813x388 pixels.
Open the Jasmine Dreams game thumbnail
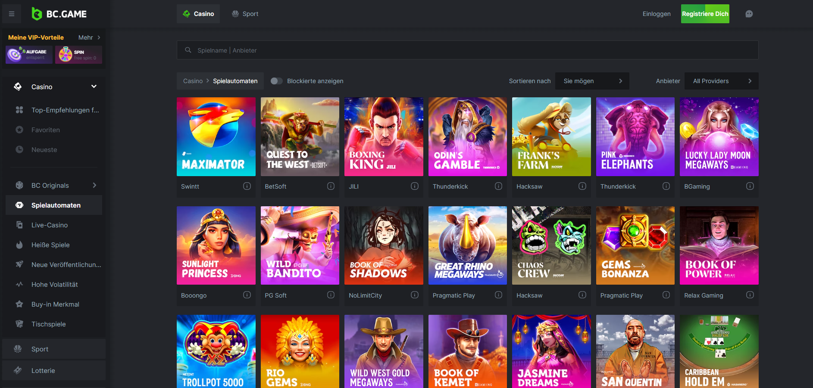551,351
